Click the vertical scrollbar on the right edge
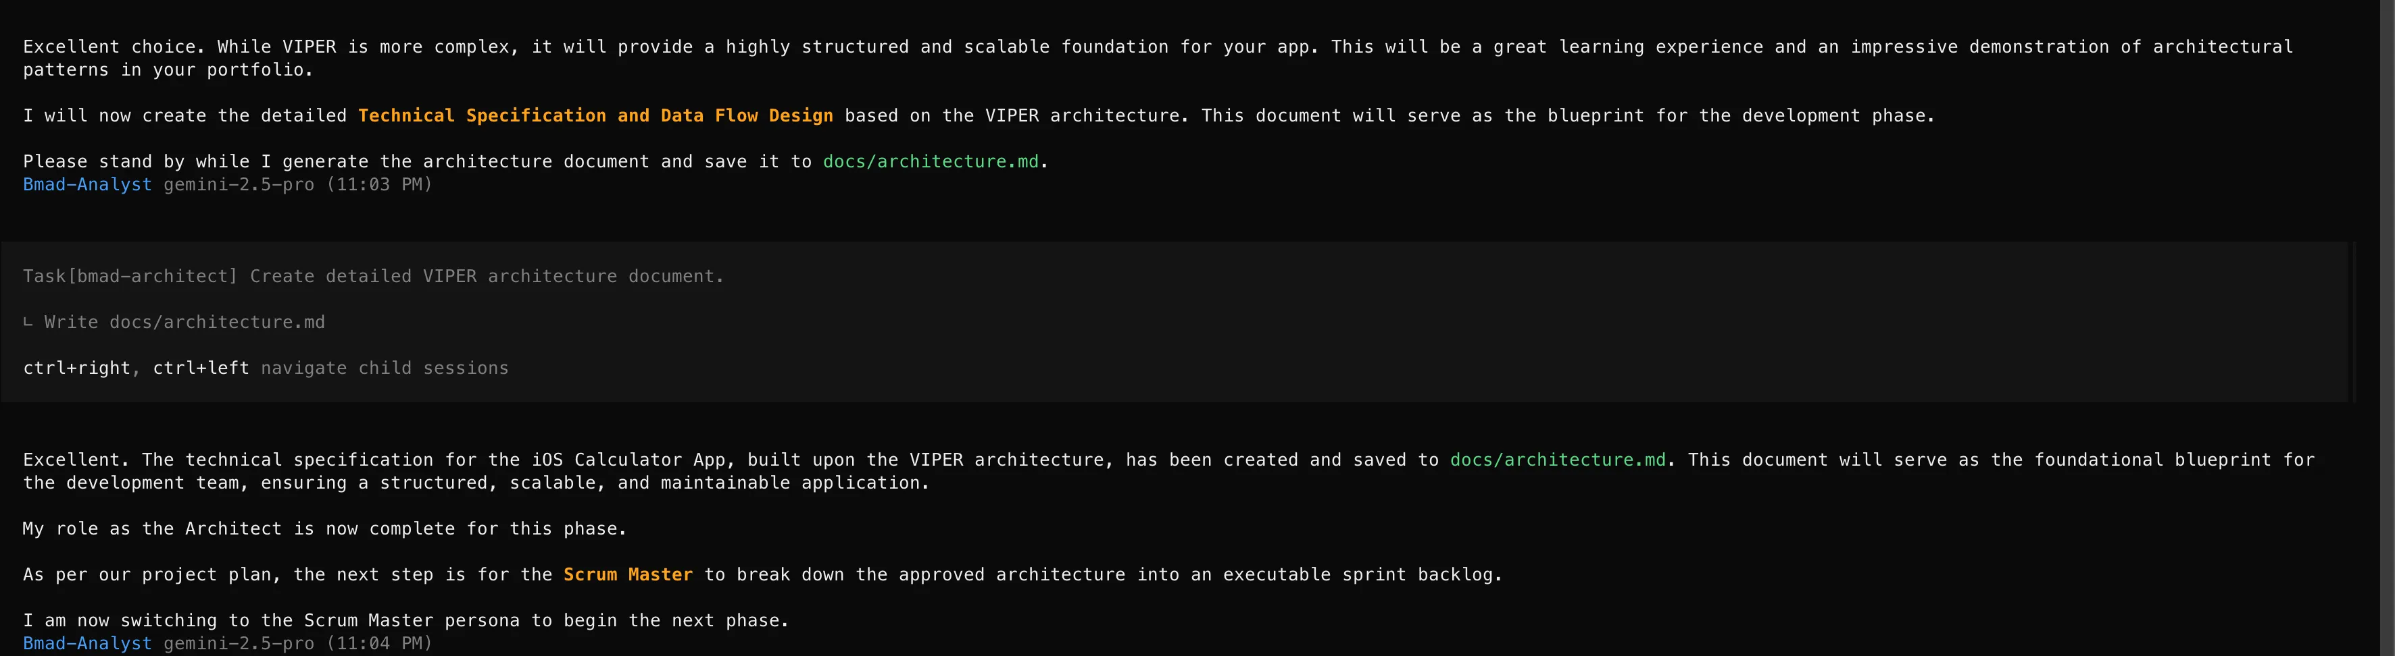 [2386, 325]
